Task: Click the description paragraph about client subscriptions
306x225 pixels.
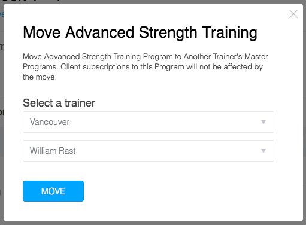Action: point(146,67)
